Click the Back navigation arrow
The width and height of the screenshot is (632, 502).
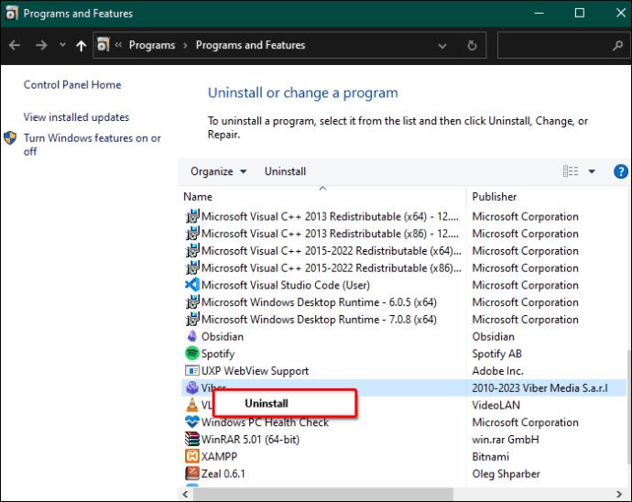15,45
